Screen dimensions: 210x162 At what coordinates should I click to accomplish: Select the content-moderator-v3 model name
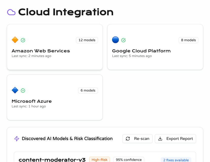[52, 159]
